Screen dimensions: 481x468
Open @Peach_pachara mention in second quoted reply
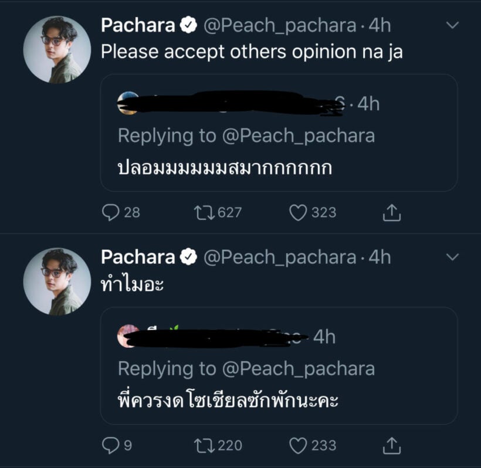[298, 368]
